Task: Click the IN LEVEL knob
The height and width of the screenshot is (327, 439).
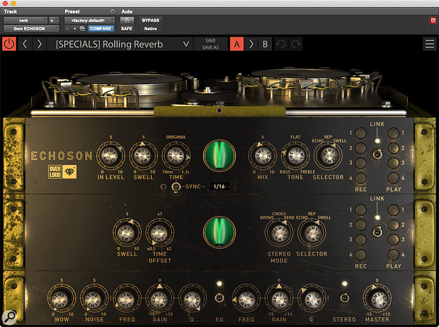Action: [110, 156]
